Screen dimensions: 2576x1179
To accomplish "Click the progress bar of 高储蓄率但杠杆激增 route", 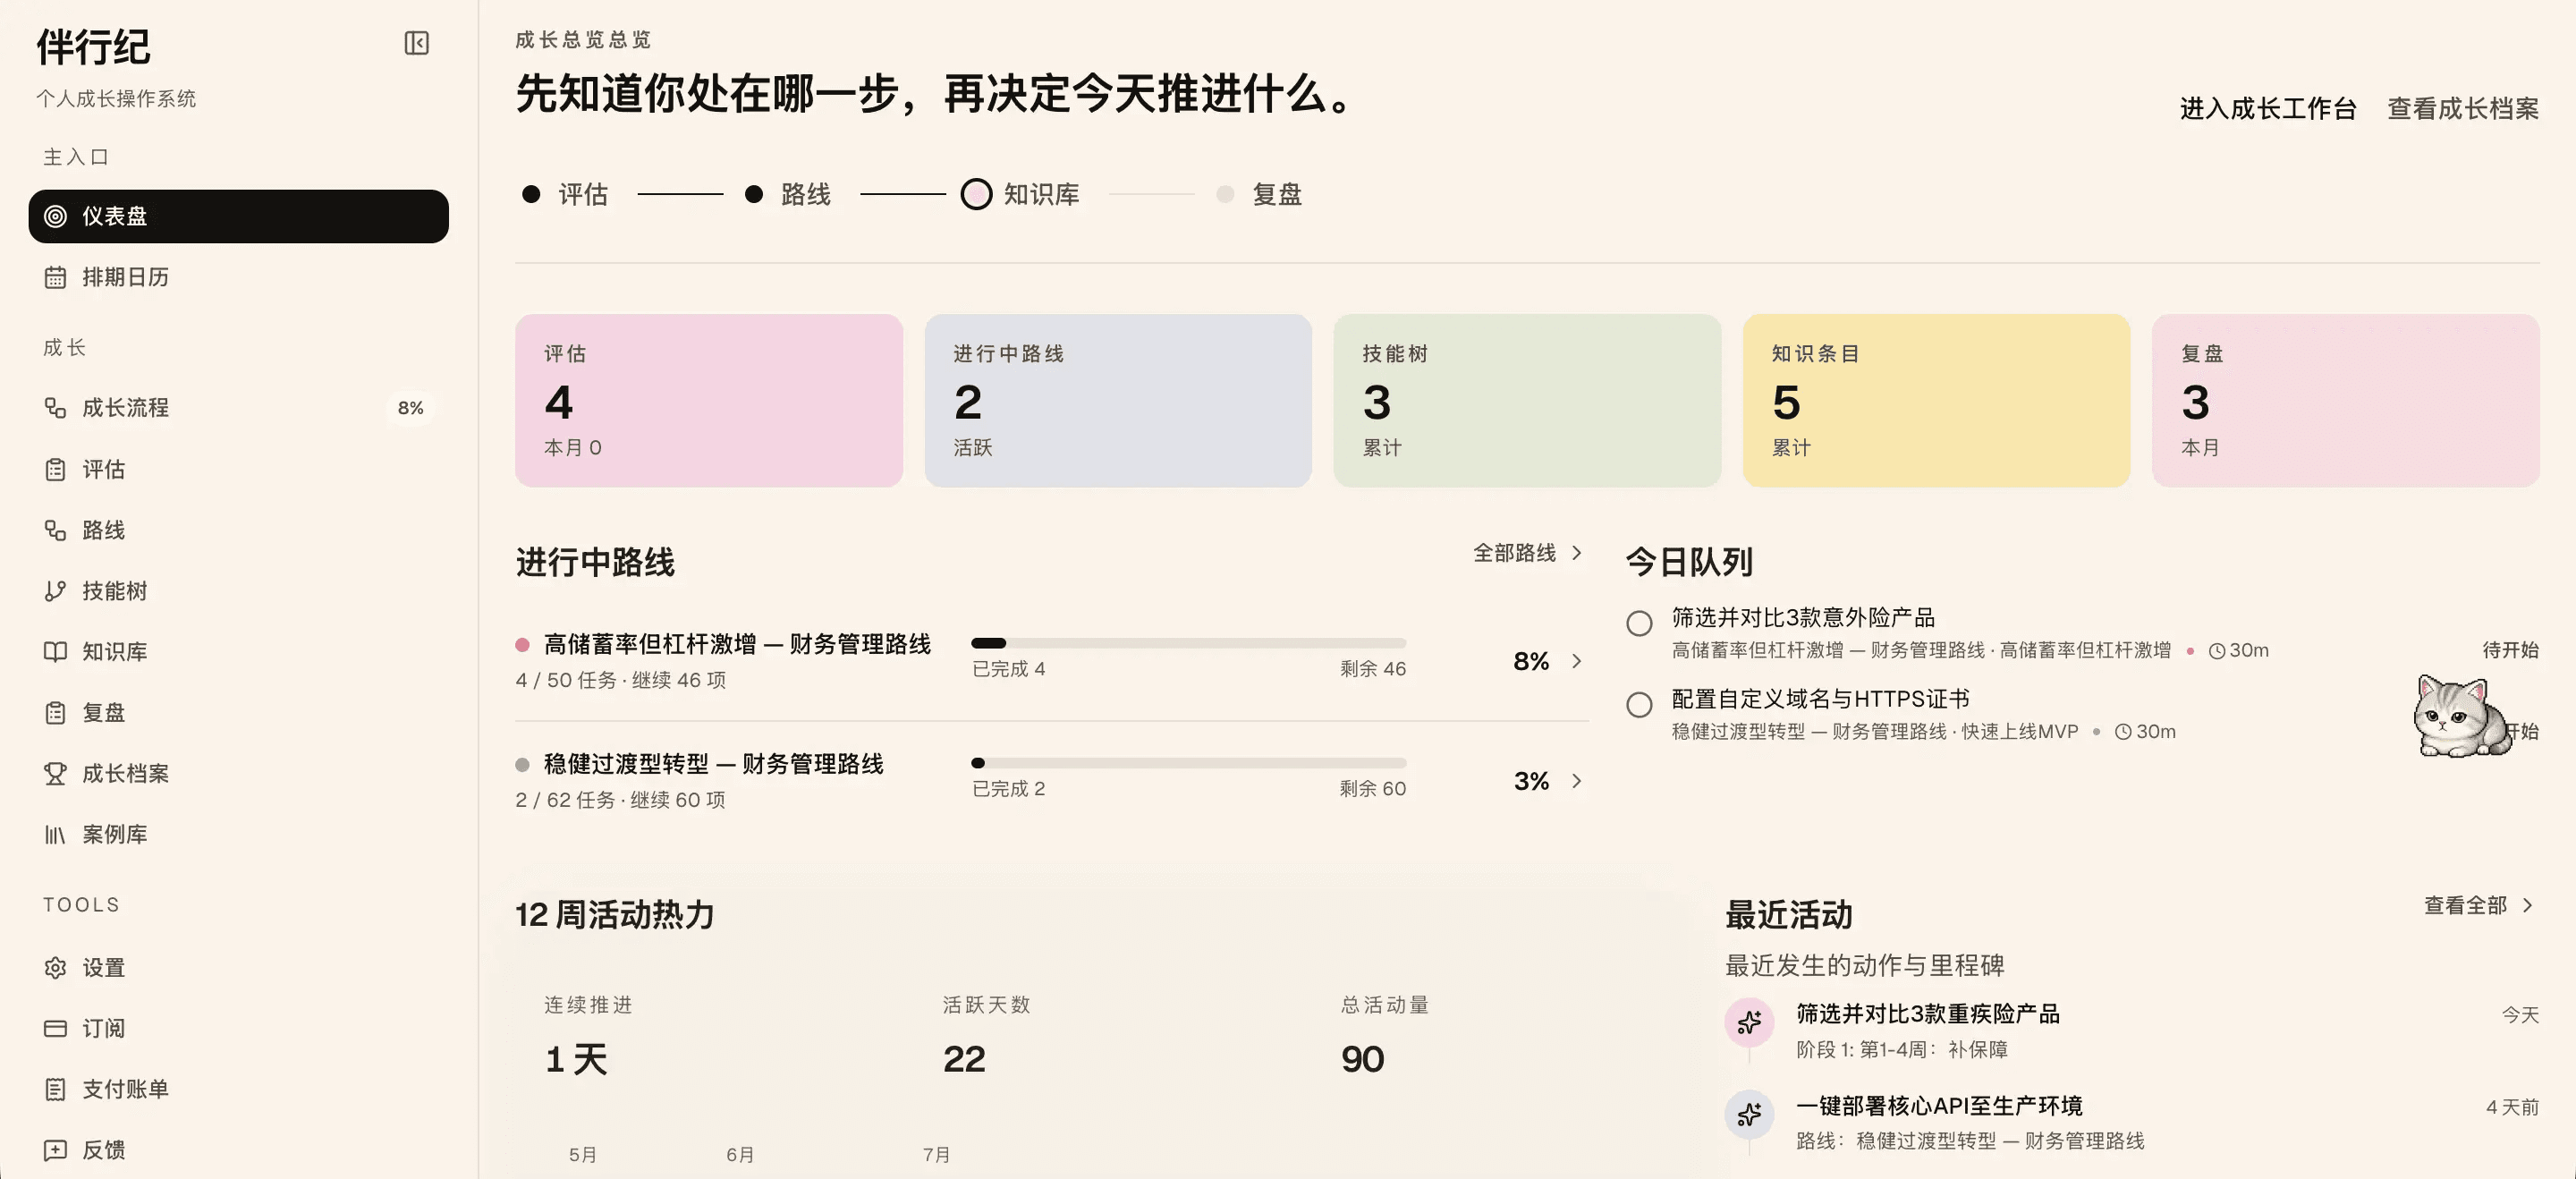I will 1188,643.
